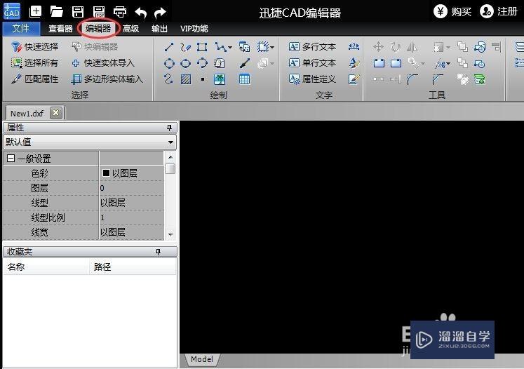524x369 pixels.
Task: Open the text style brush icon
Action: [354, 63]
